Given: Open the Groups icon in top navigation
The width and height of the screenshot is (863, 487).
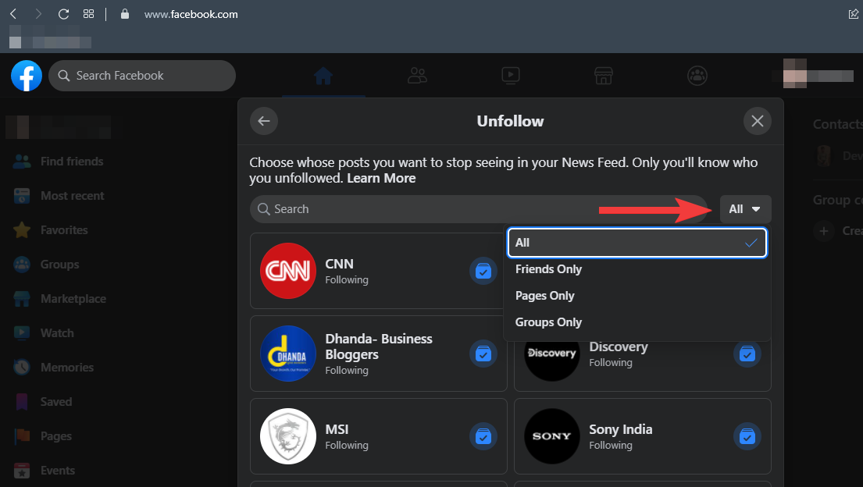Looking at the screenshot, I should (697, 76).
